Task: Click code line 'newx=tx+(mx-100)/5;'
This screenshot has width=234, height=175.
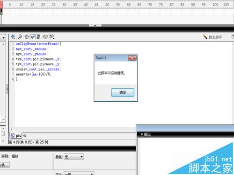Action: [x=34, y=74]
